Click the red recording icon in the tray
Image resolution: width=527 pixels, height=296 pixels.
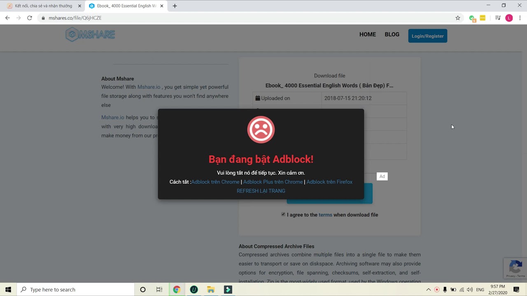[x=437, y=289]
